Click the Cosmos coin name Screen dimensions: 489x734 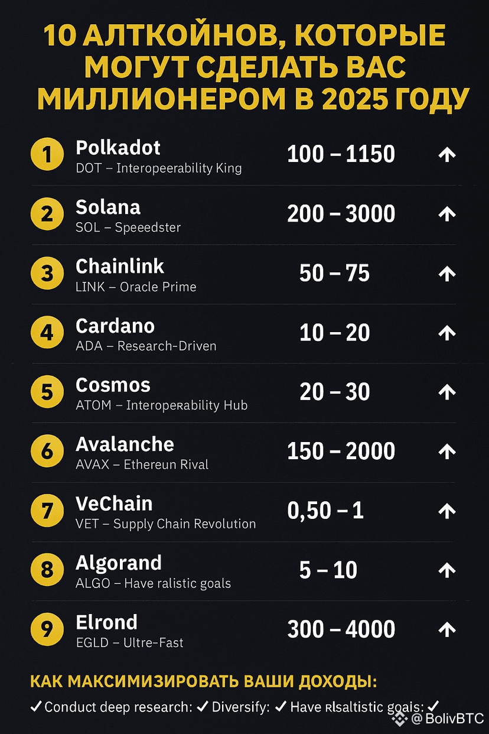click(x=113, y=385)
